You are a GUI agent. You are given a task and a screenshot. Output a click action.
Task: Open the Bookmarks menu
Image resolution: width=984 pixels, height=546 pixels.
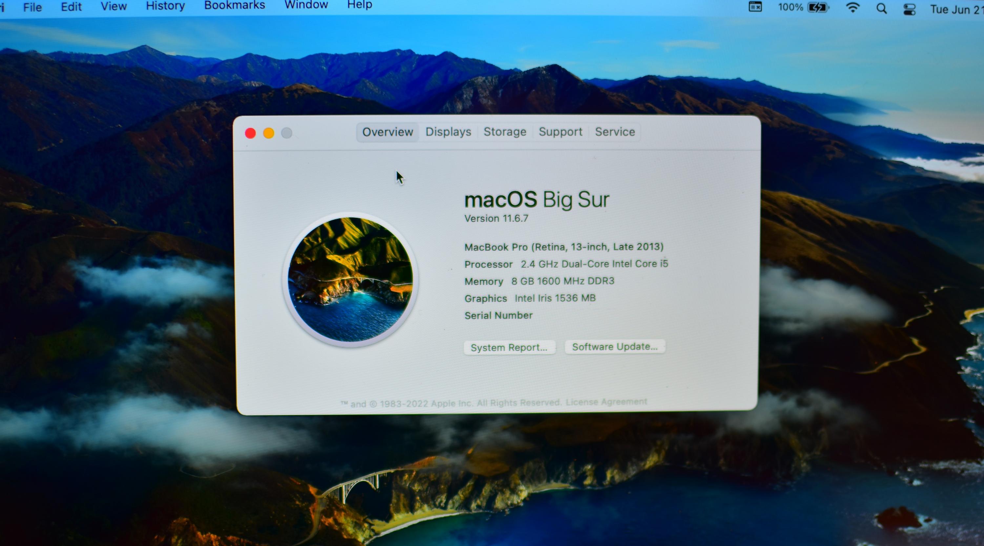234,5
